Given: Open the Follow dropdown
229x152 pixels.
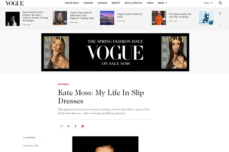Looking at the screenshot, I should [x=208, y=3].
